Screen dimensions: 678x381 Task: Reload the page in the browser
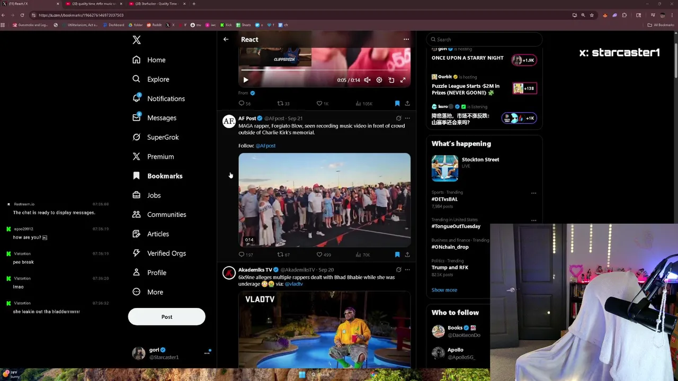coord(22,15)
